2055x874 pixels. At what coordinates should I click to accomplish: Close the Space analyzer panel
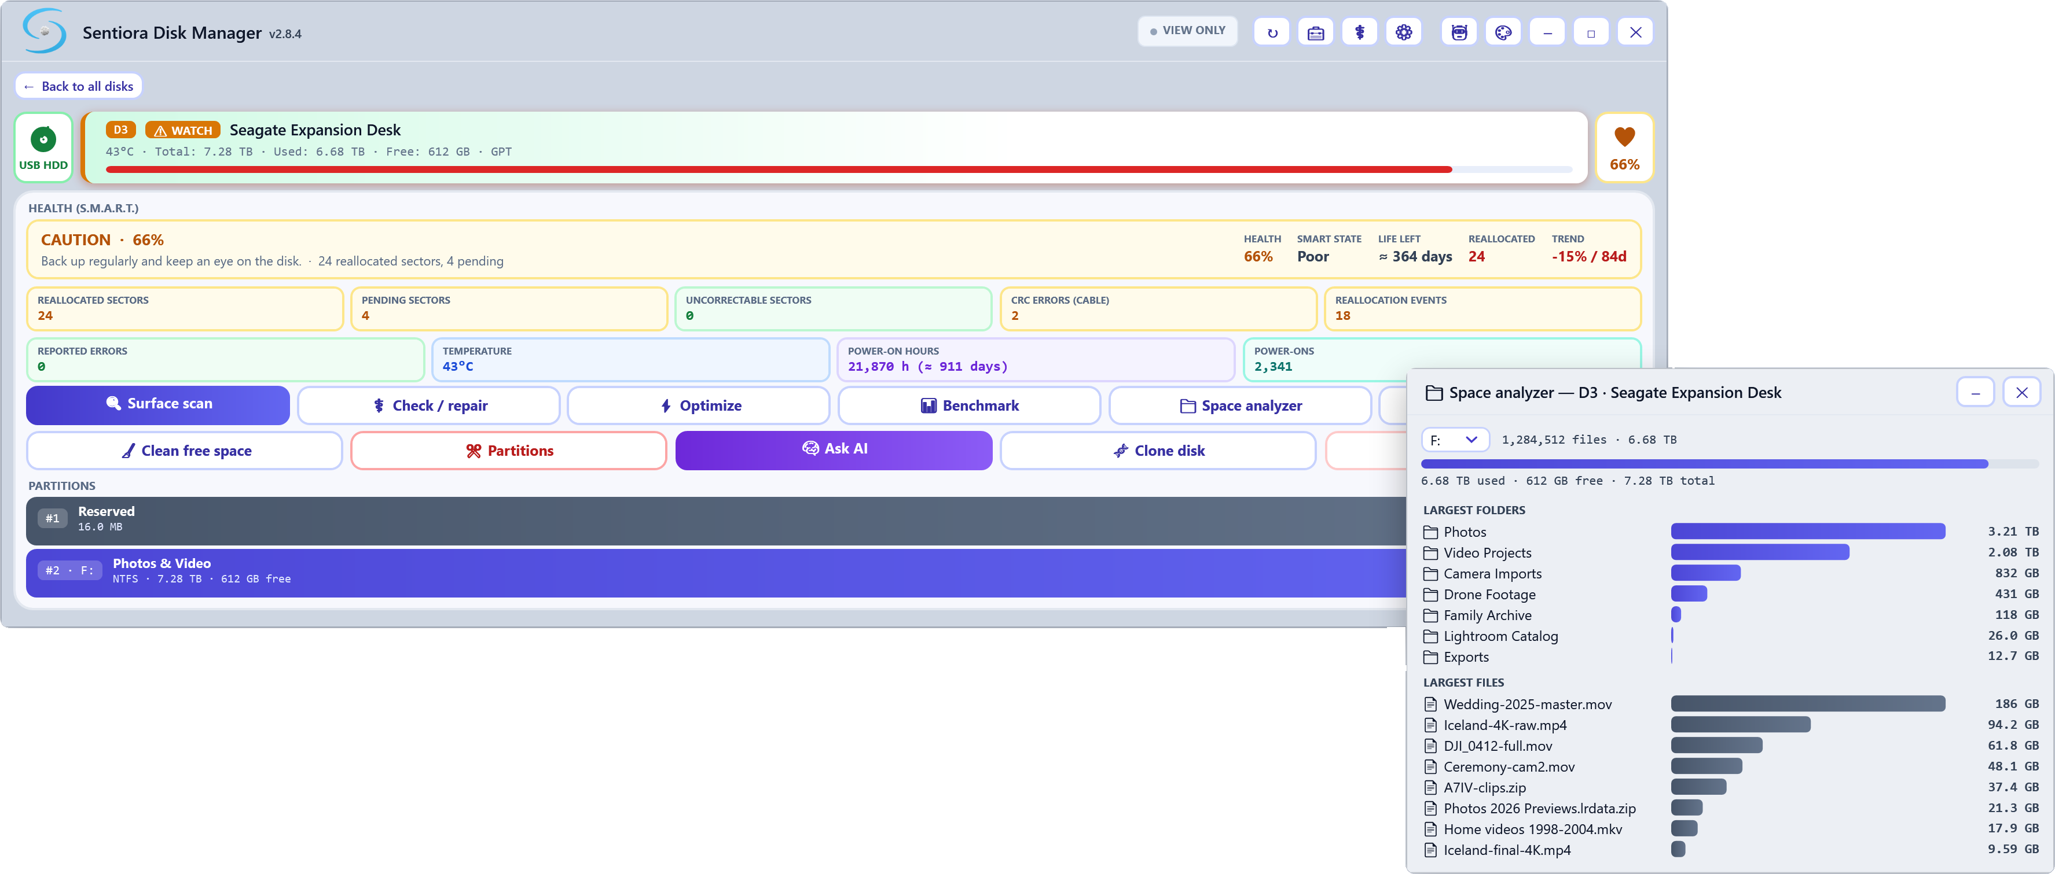pos(2021,392)
